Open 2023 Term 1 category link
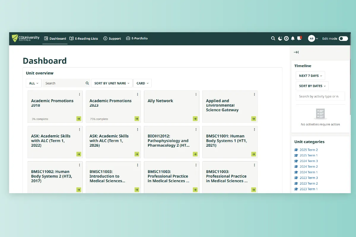356x237 pixels. coord(309,189)
